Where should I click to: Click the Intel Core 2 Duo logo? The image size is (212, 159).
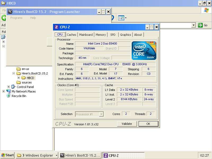point(144,50)
